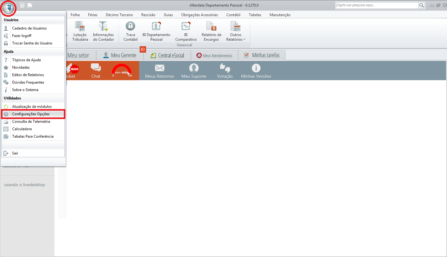Switch to Obrigações Acessórias tab
The width and height of the screenshot is (447, 257).
pos(200,15)
